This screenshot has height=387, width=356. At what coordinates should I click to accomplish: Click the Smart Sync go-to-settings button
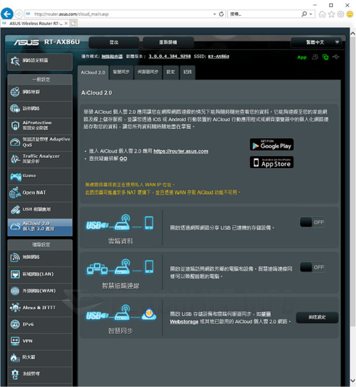[317, 317]
